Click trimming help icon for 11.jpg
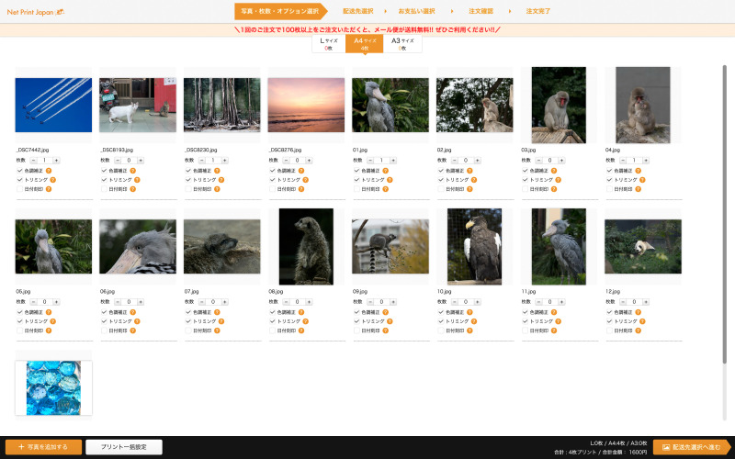 pos(559,321)
